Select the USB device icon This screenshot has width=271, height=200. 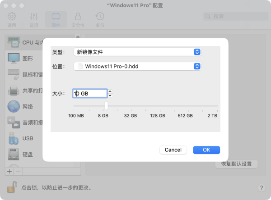[x=14, y=138]
